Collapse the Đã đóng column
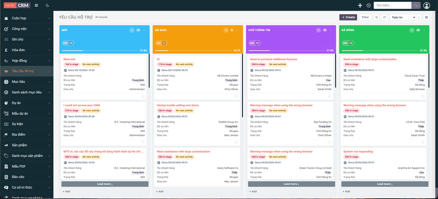The height and width of the screenshot is (199, 438). 424,30
